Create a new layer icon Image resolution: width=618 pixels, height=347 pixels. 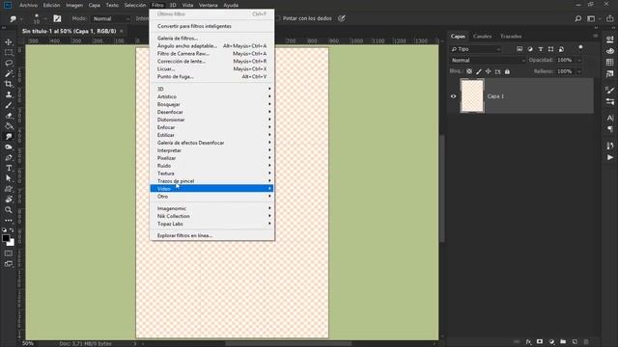click(575, 342)
